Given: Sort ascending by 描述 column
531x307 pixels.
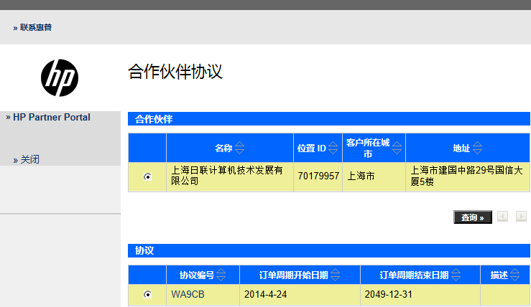Looking at the screenshot, I should click(515, 271).
